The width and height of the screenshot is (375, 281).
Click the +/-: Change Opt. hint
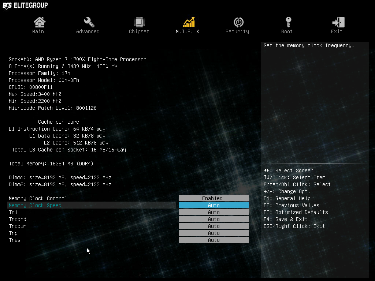(287, 191)
